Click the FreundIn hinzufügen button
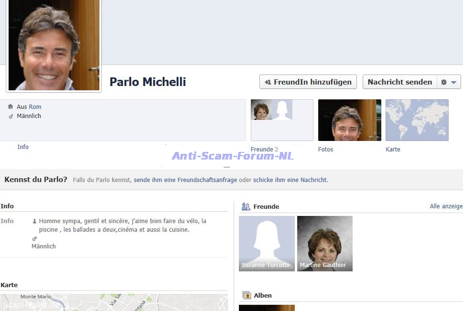463x311 pixels. click(308, 82)
